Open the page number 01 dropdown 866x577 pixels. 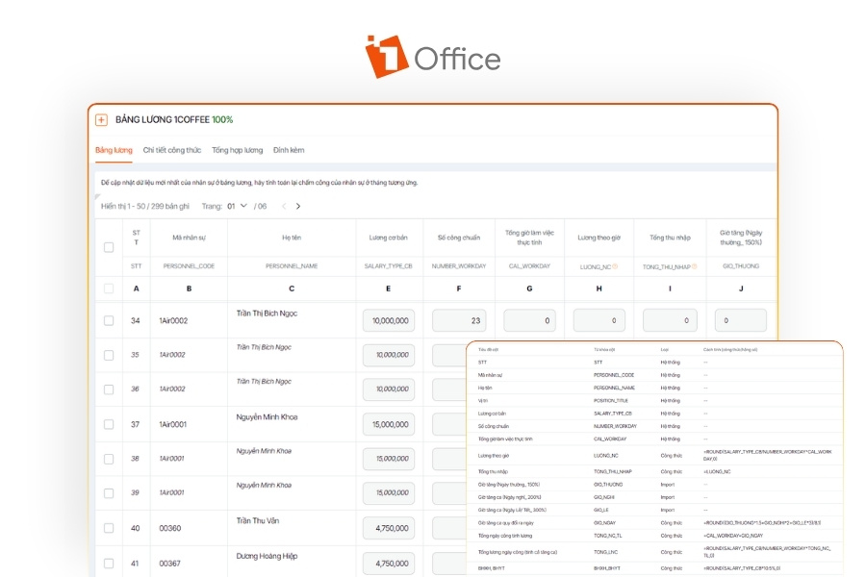tap(237, 206)
